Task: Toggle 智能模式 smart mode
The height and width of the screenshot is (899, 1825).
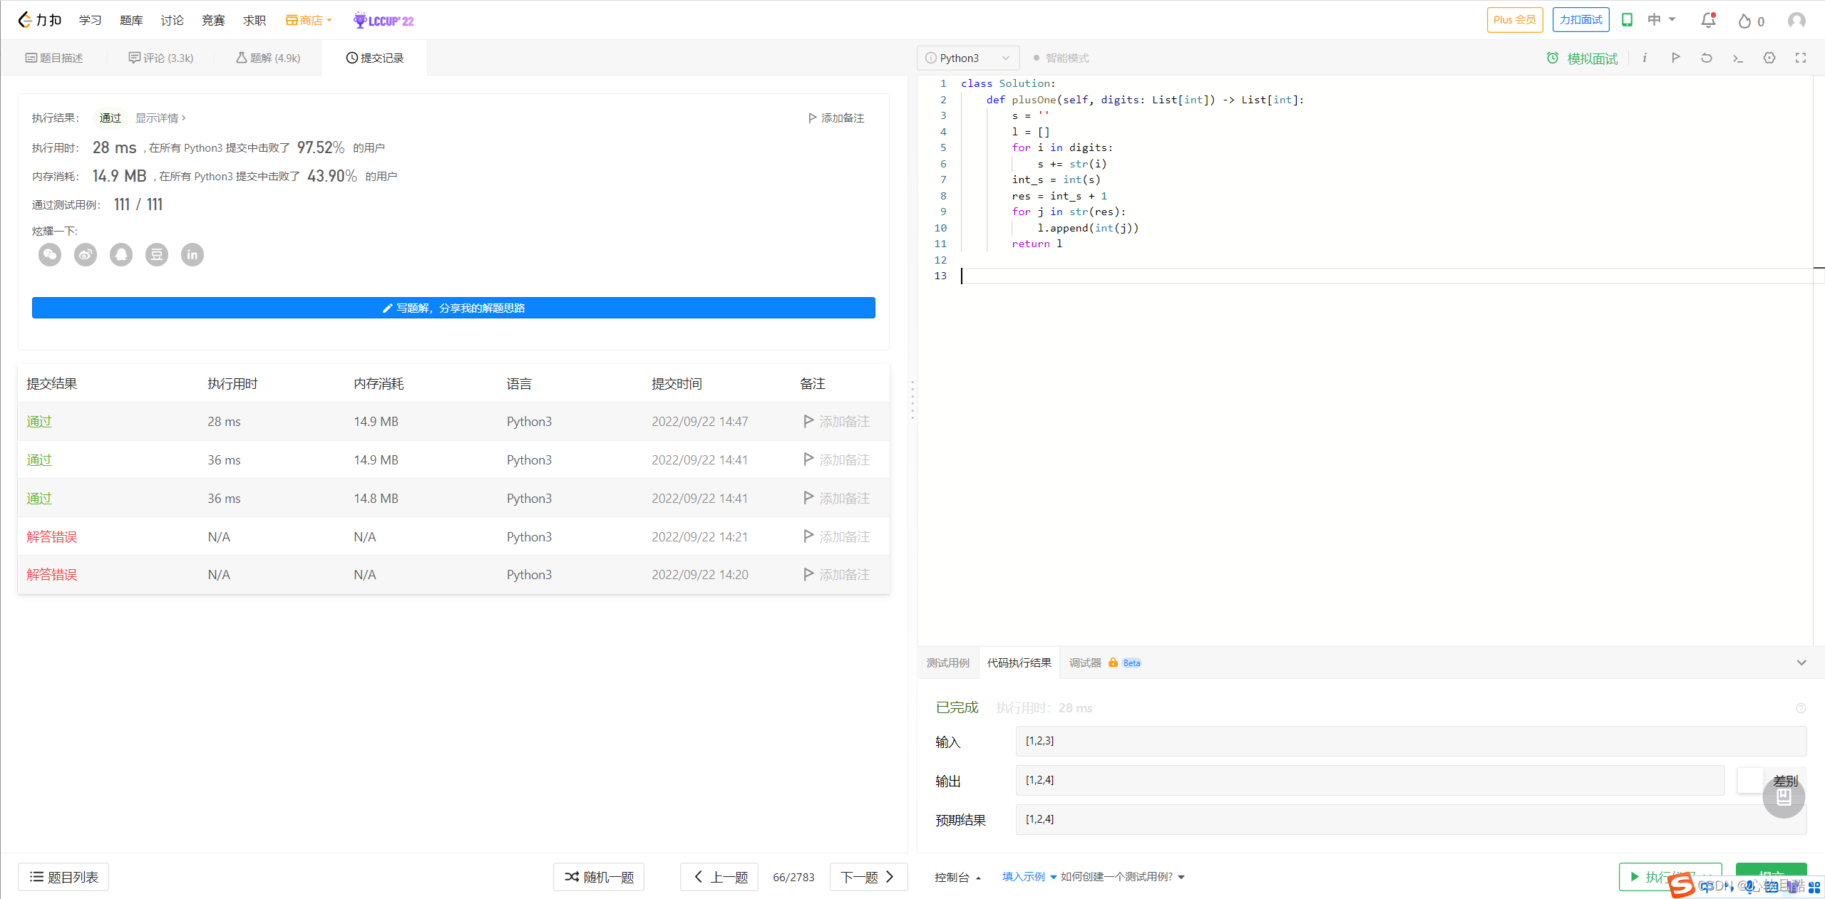Action: [1061, 58]
